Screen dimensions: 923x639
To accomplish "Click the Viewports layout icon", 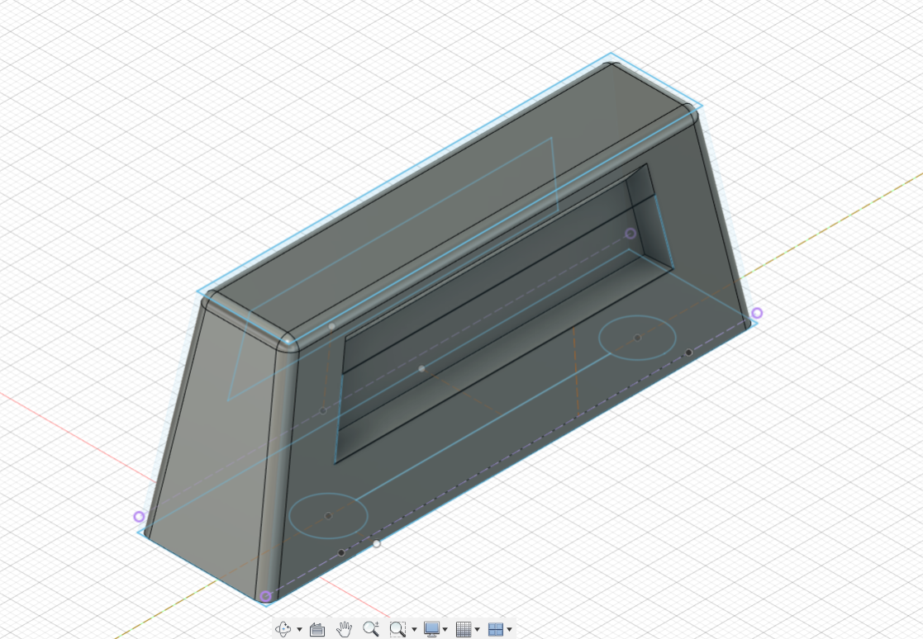I will [496, 629].
